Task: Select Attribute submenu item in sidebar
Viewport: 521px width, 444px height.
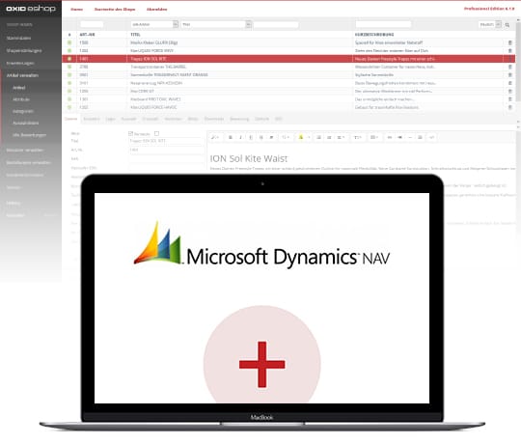Action: (21, 99)
